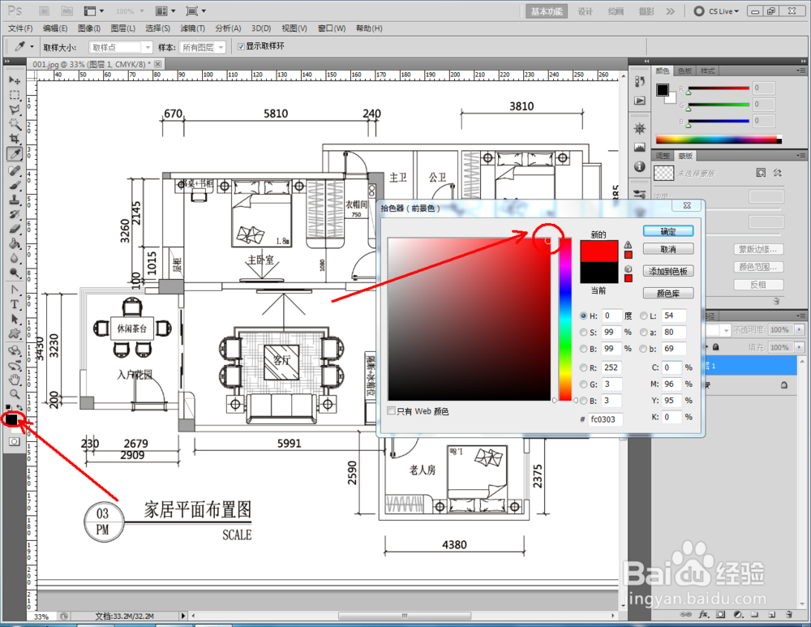Open the Arrange Documents dropdown
The image size is (811, 627).
[x=165, y=11]
